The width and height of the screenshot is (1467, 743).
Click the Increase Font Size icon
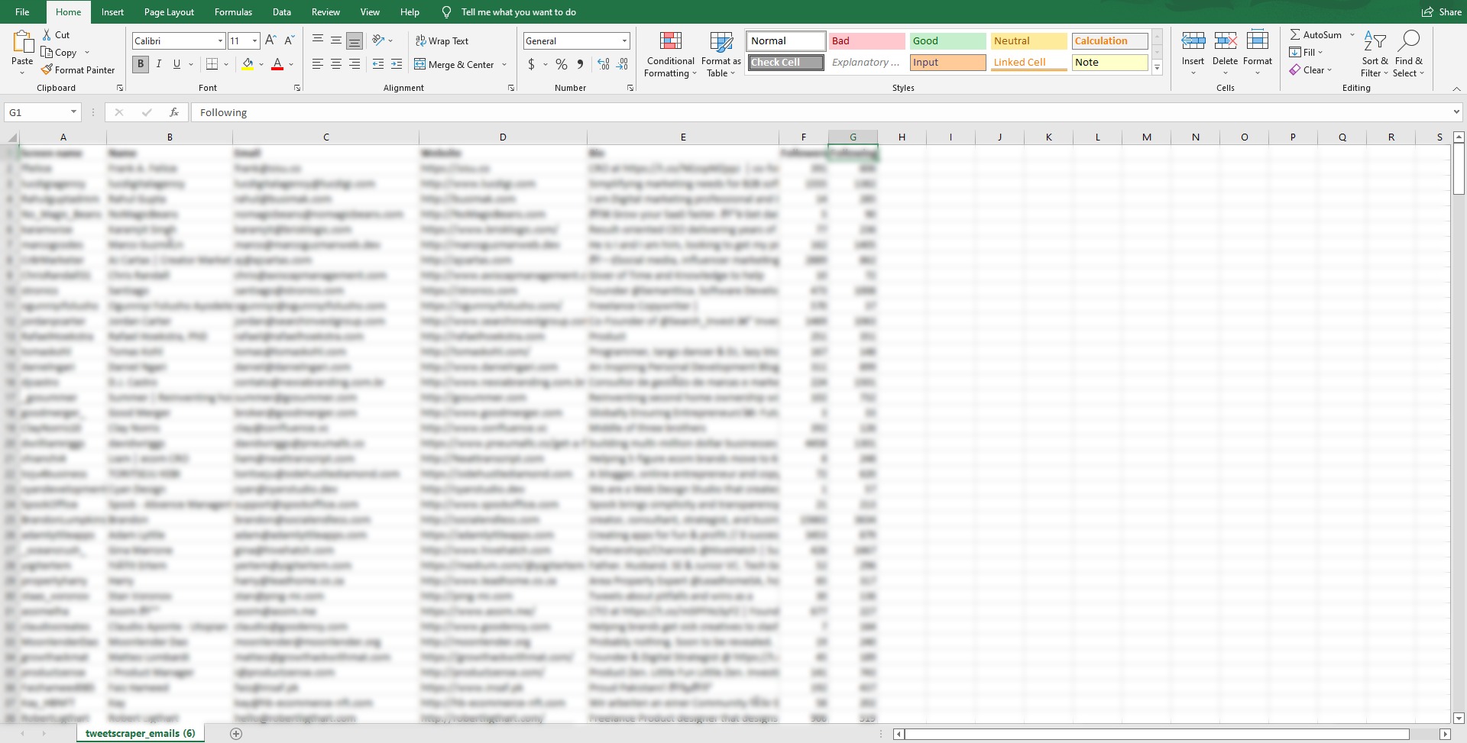pos(270,40)
